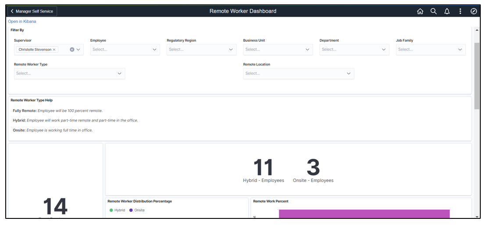
Task: Go back to Manager Self Service
Action: pos(32,11)
